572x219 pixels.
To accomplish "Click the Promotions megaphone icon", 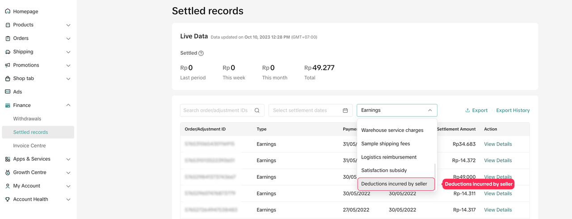I will [8, 65].
